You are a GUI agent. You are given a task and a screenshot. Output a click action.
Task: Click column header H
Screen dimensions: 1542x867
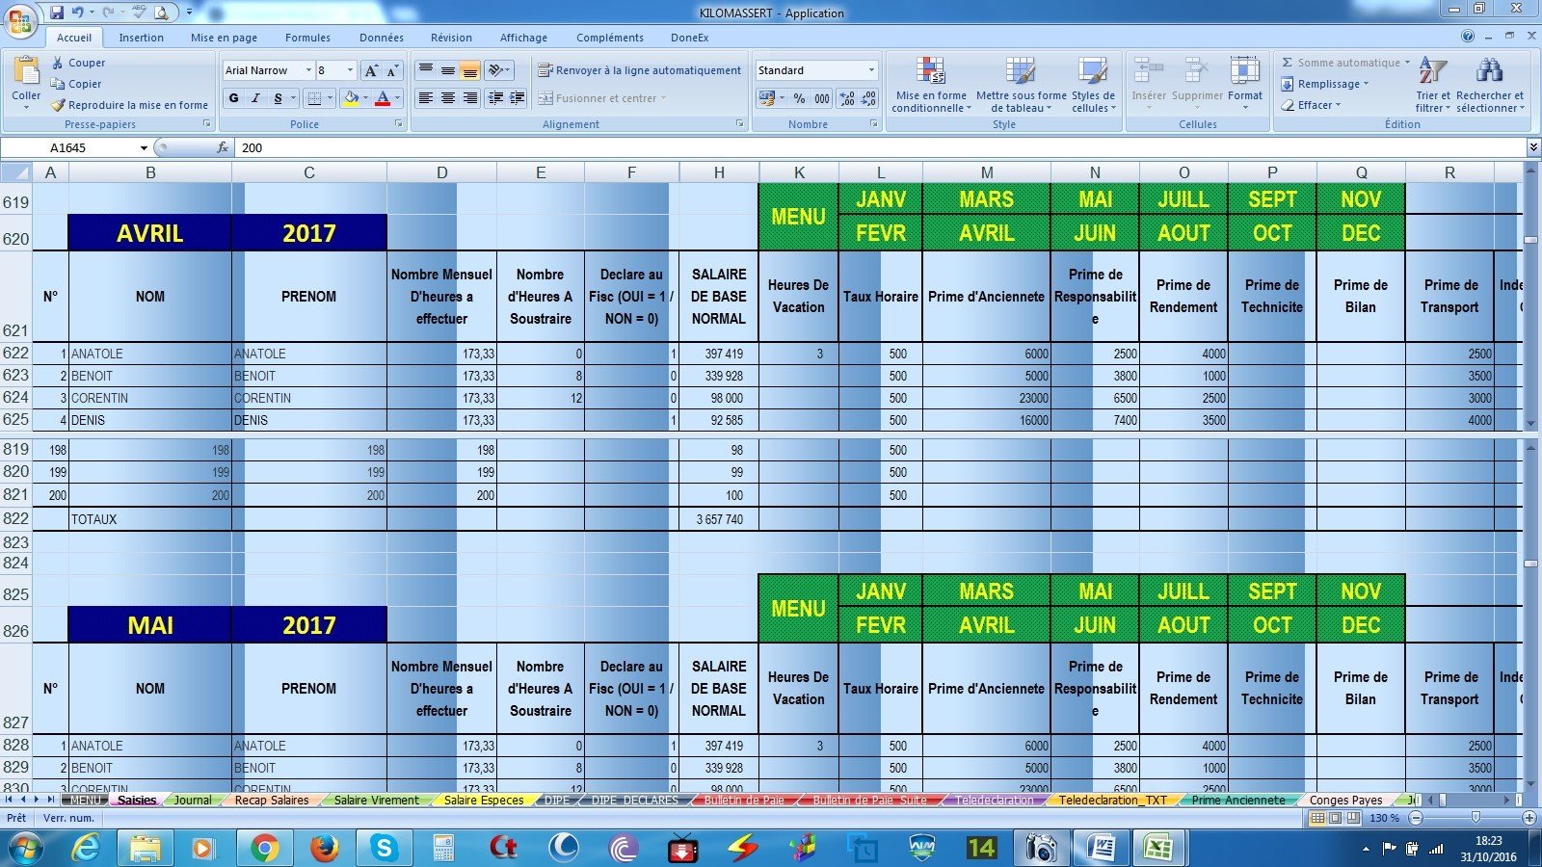tap(719, 172)
